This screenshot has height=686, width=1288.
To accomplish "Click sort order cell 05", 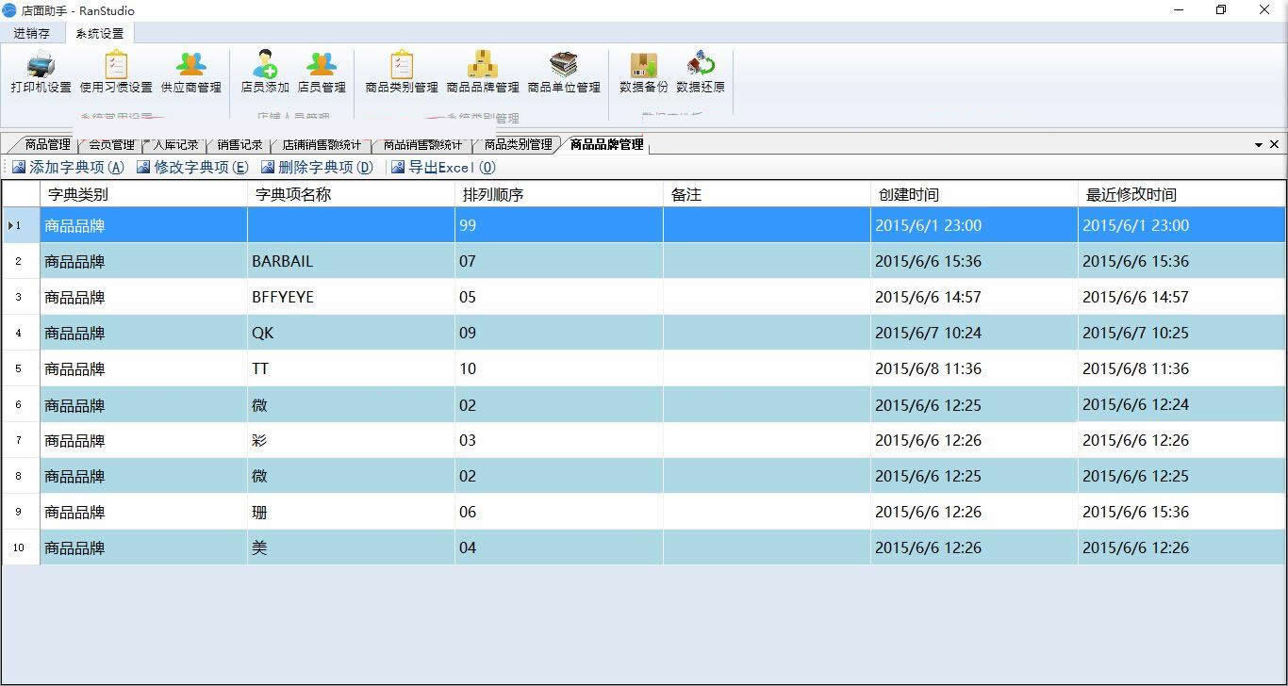I will pos(559,297).
